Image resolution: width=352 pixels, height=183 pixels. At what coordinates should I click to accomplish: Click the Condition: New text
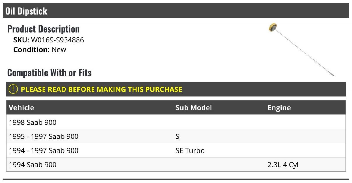tap(40, 49)
